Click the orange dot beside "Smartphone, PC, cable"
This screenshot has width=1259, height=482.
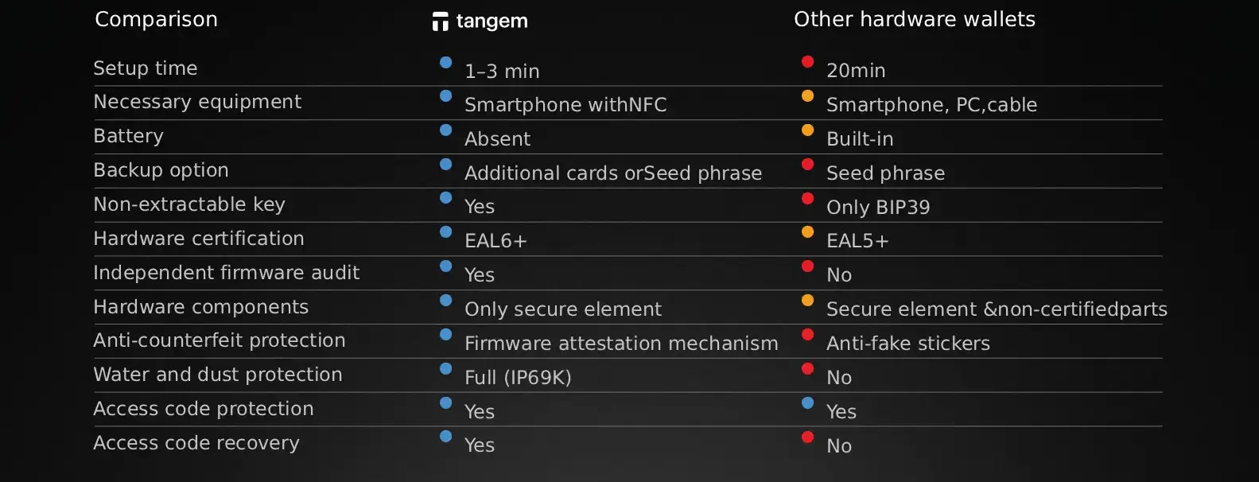click(807, 95)
